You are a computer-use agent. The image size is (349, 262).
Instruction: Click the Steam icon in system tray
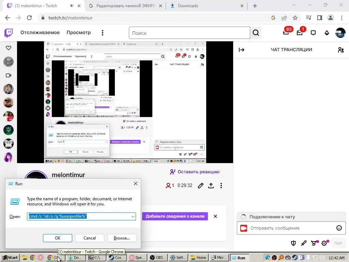tap(295, 258)
